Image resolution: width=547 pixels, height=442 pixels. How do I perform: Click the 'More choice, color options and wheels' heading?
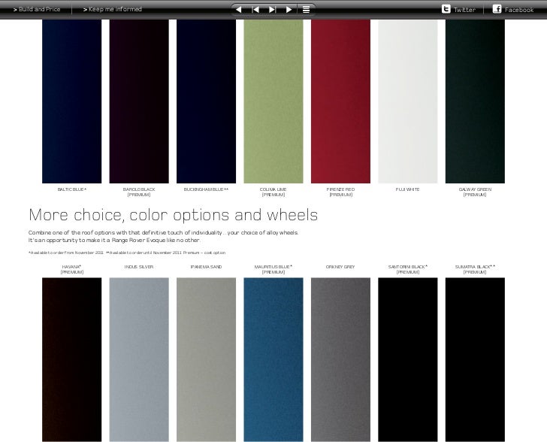click(174, 215)
